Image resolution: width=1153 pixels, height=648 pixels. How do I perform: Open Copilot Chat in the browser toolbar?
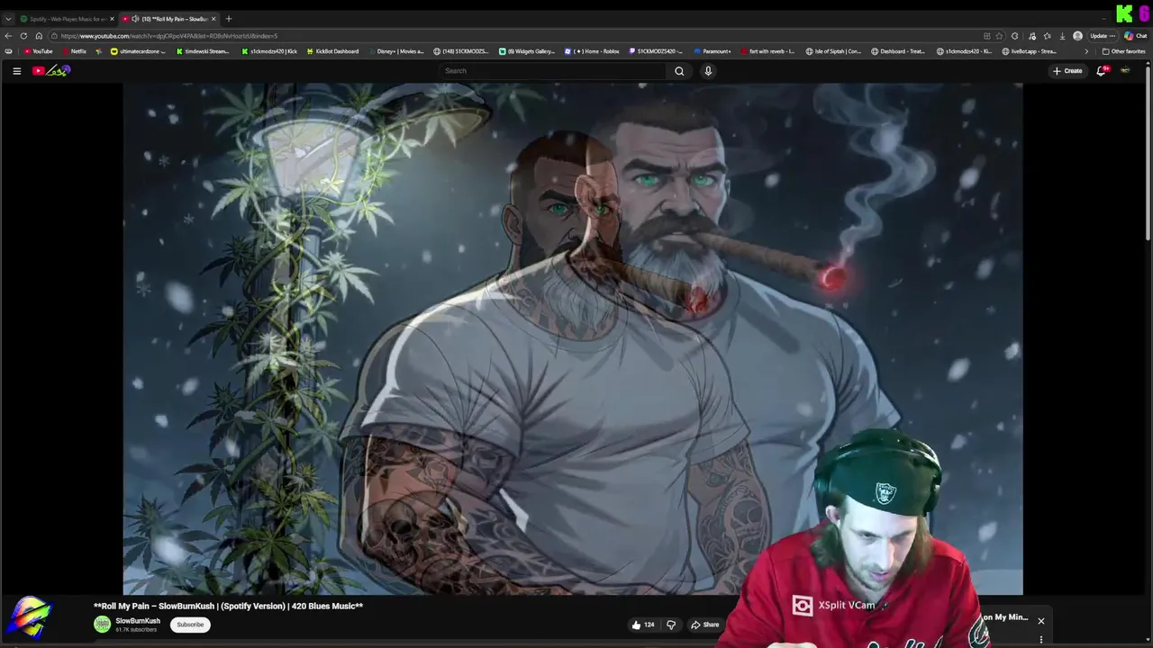click(1135, 36)
